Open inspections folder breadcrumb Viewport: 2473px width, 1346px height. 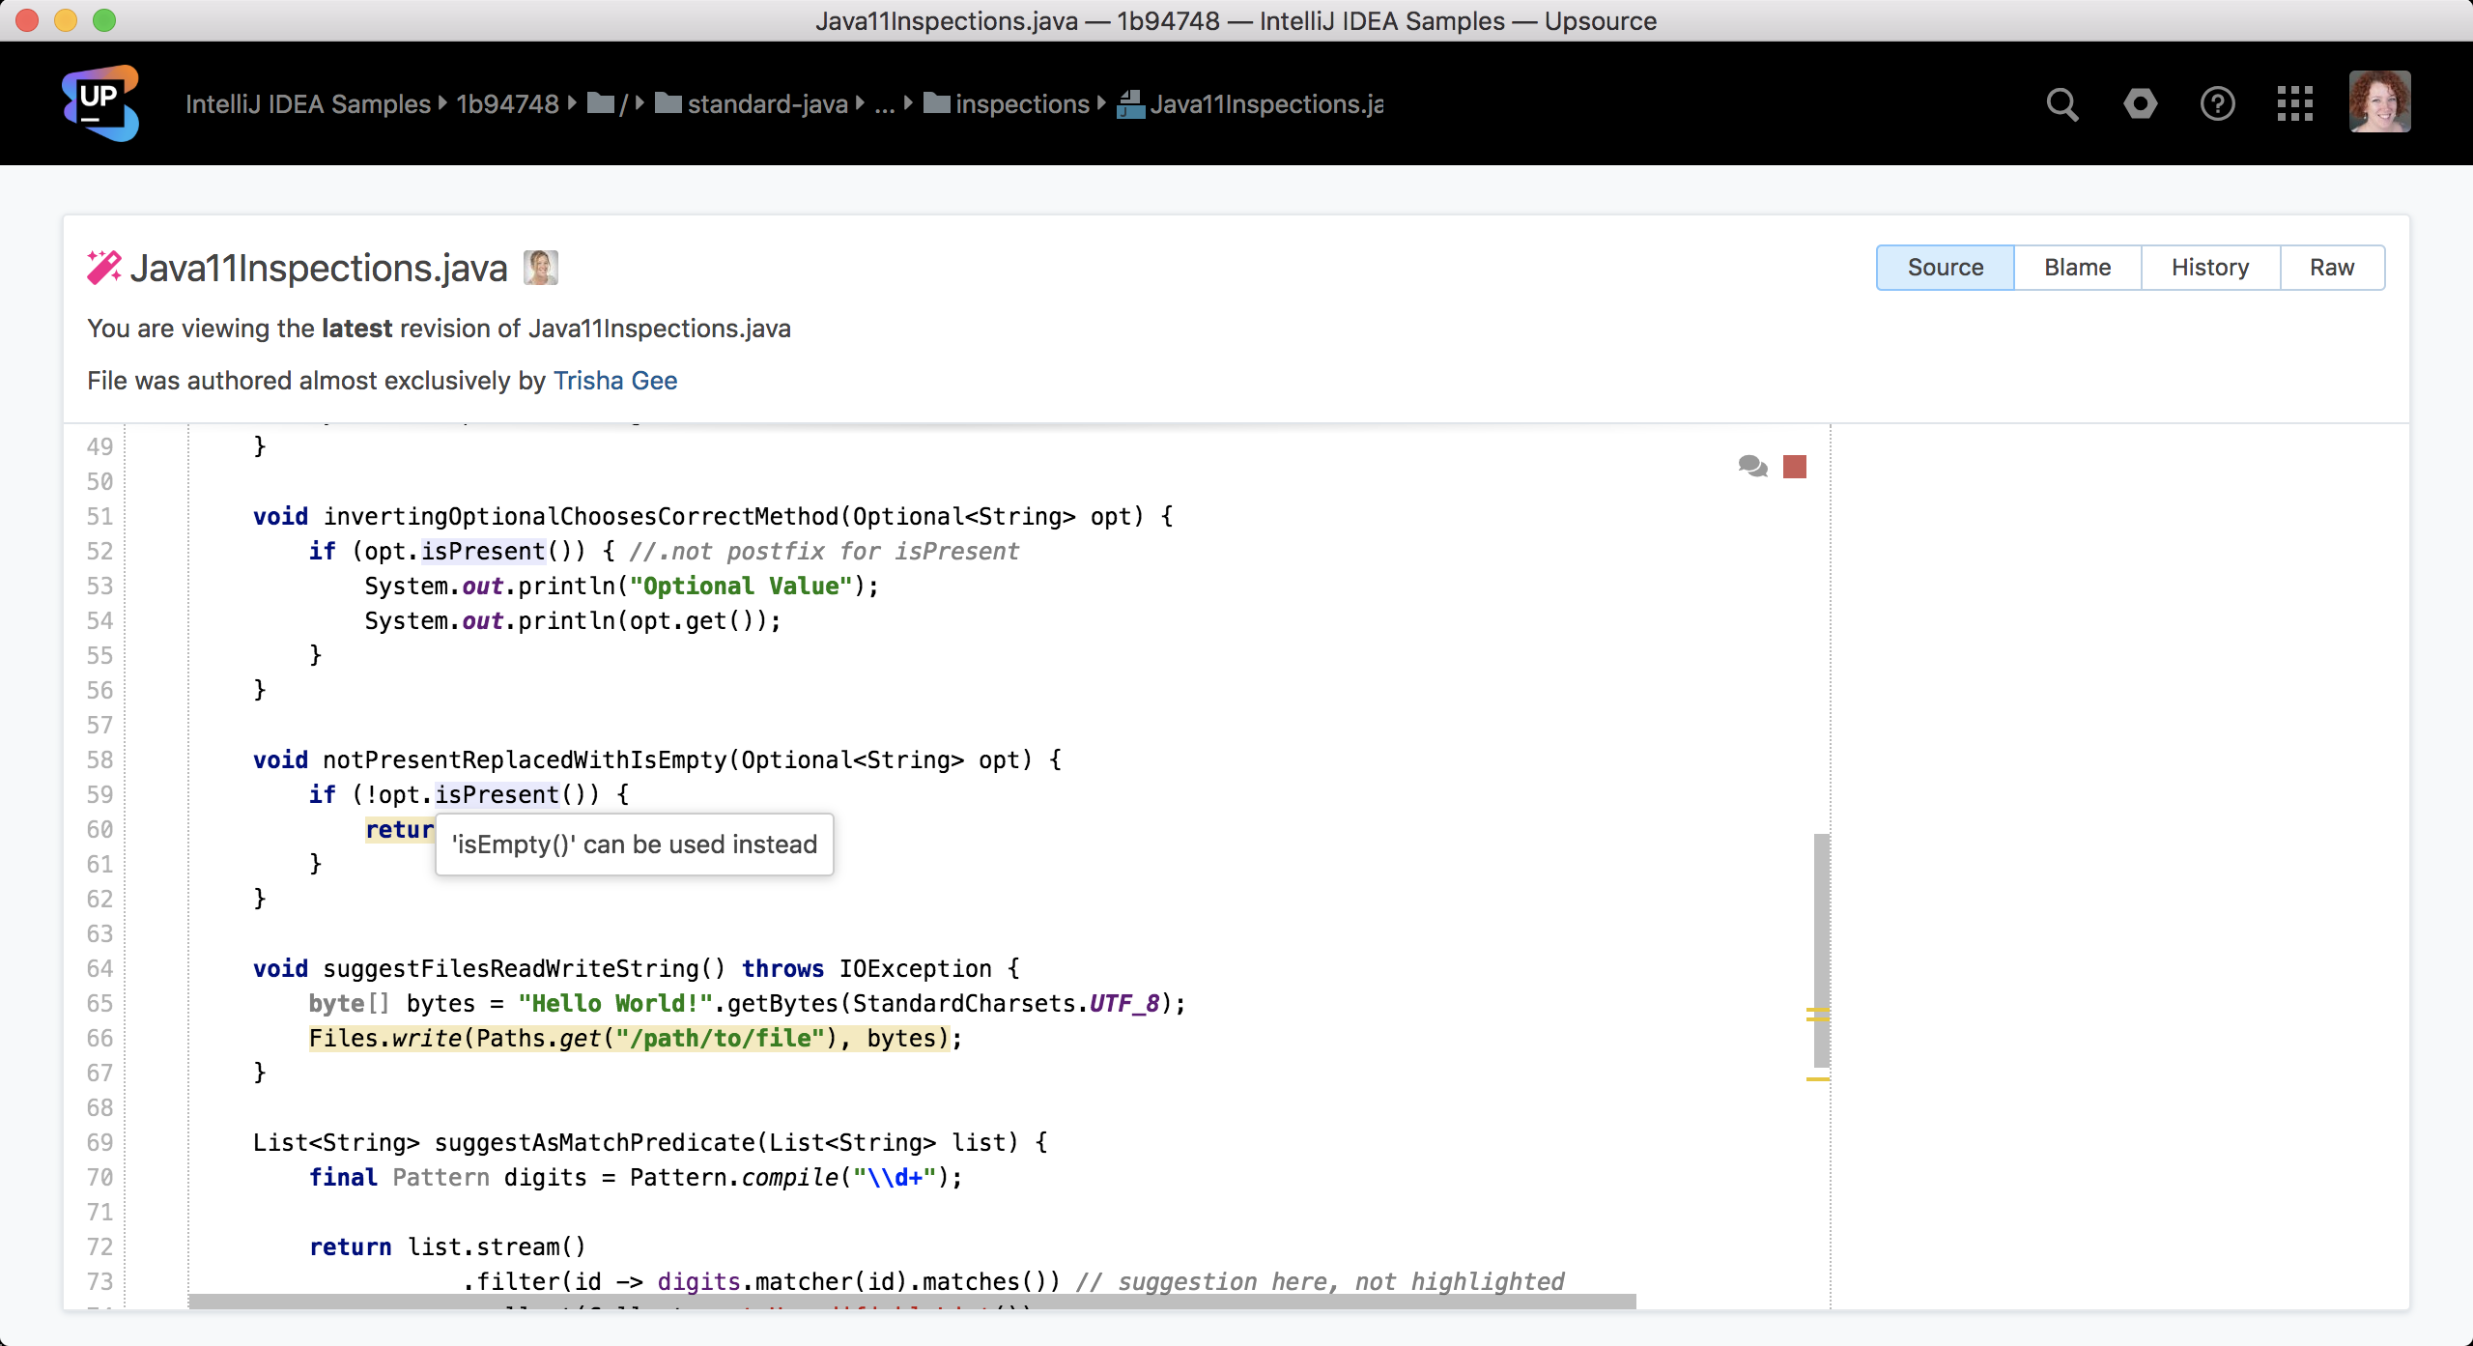click(1022, 103)
